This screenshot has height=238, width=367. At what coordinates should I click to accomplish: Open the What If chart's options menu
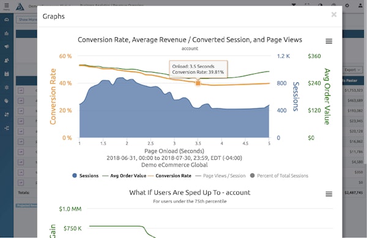click(329, 194)
